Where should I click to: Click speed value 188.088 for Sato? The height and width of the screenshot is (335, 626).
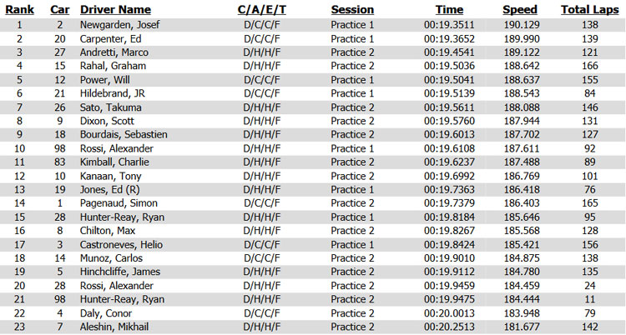(522, 107)
